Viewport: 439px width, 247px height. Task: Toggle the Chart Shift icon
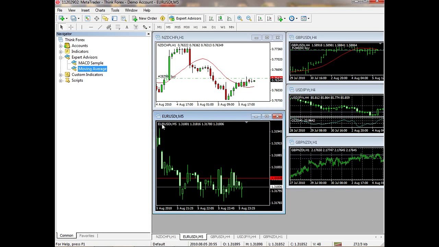tap(269, 19)
